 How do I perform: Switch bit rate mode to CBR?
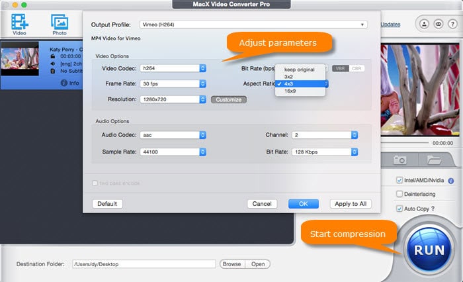(x=357, y=69)
